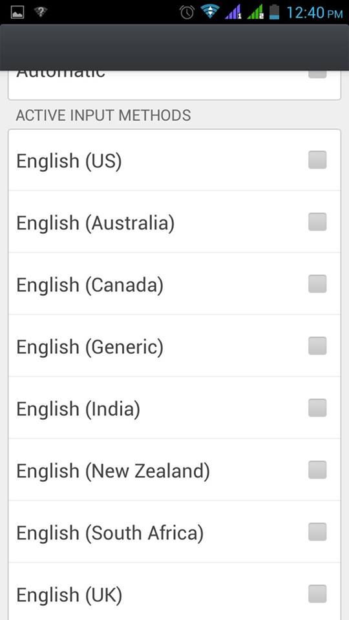Enable the English (India) checkbox
This screenshot has height=620, width=349.
click(x=317, y=408)
